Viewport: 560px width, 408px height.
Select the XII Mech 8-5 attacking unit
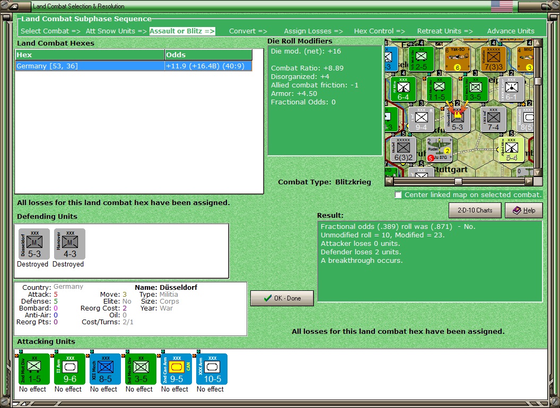point(105,369)
